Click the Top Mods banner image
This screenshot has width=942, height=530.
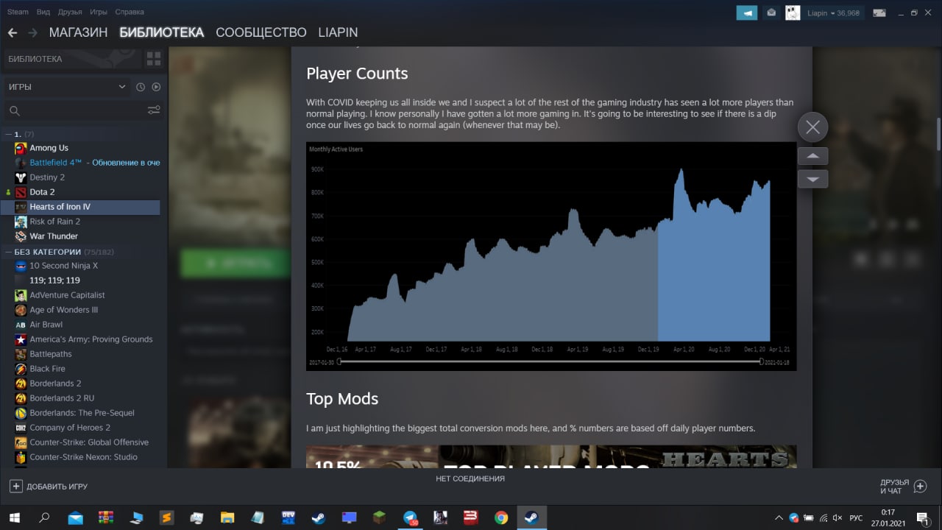pyautogui.click(x=551, y=456)
